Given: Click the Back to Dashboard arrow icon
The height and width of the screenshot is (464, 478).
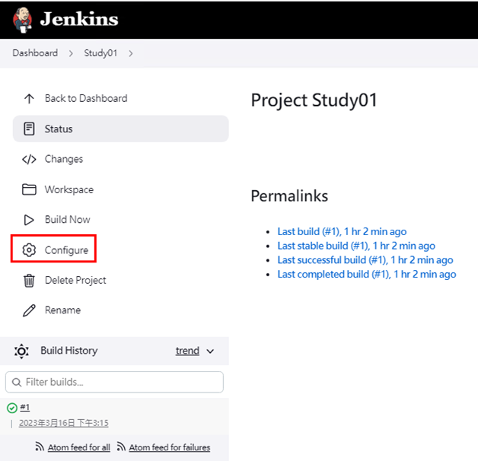Looking at the screenshot, I should point(29,98).
